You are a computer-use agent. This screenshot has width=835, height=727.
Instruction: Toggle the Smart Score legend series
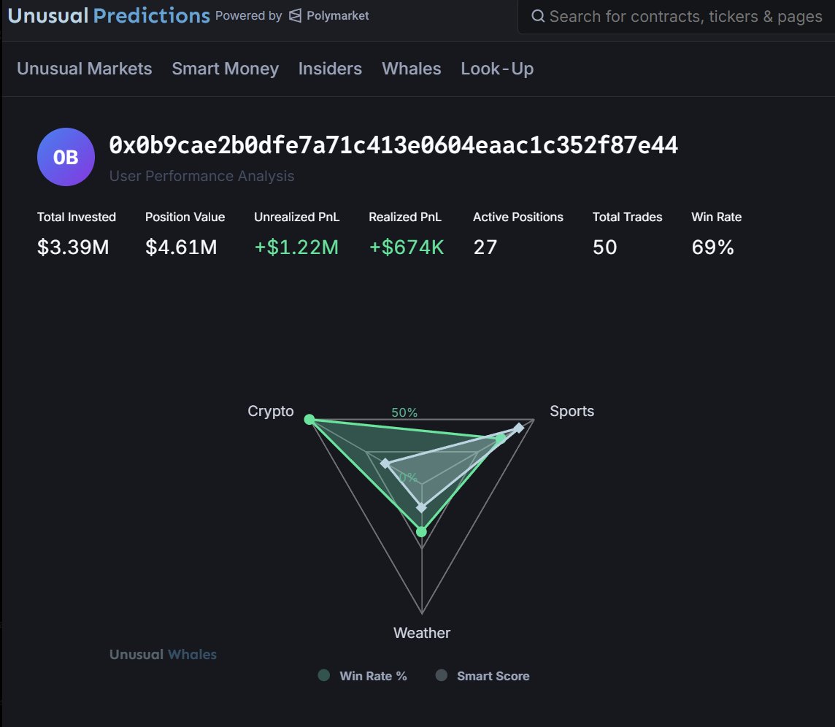coord(482,676)
